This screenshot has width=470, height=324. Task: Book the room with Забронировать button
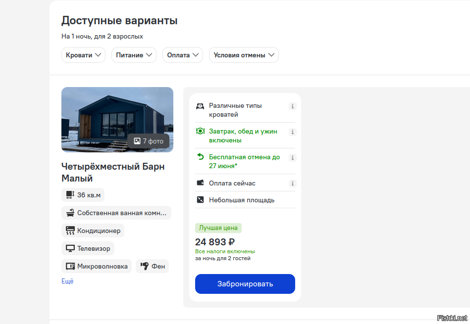(x=245, y=284)
